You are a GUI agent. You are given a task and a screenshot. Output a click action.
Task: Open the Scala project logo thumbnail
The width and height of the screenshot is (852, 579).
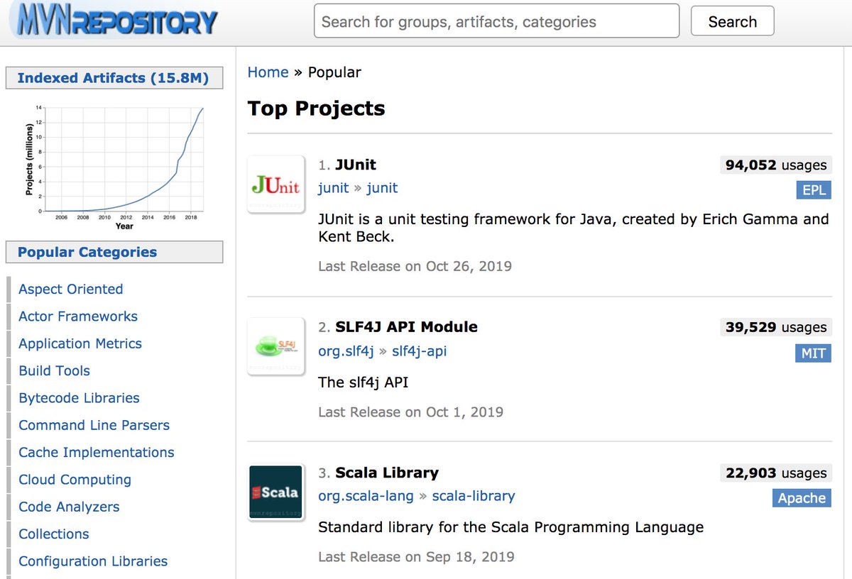tap(276, 492)
